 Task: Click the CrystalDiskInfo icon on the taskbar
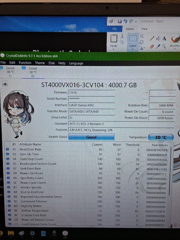click(65, 233)
